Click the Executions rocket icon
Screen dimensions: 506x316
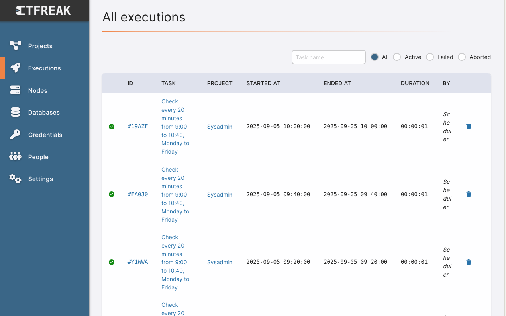15,68
